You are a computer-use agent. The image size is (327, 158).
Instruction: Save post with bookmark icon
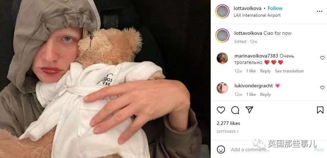(x=320, y=110)
